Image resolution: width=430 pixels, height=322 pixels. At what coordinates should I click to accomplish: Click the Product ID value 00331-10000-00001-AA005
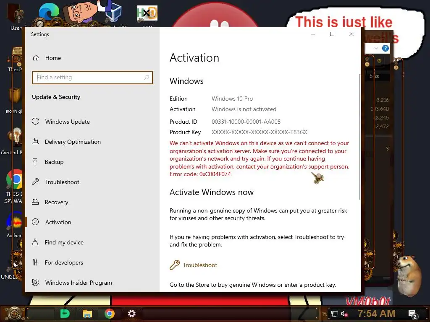pos(246,122)
